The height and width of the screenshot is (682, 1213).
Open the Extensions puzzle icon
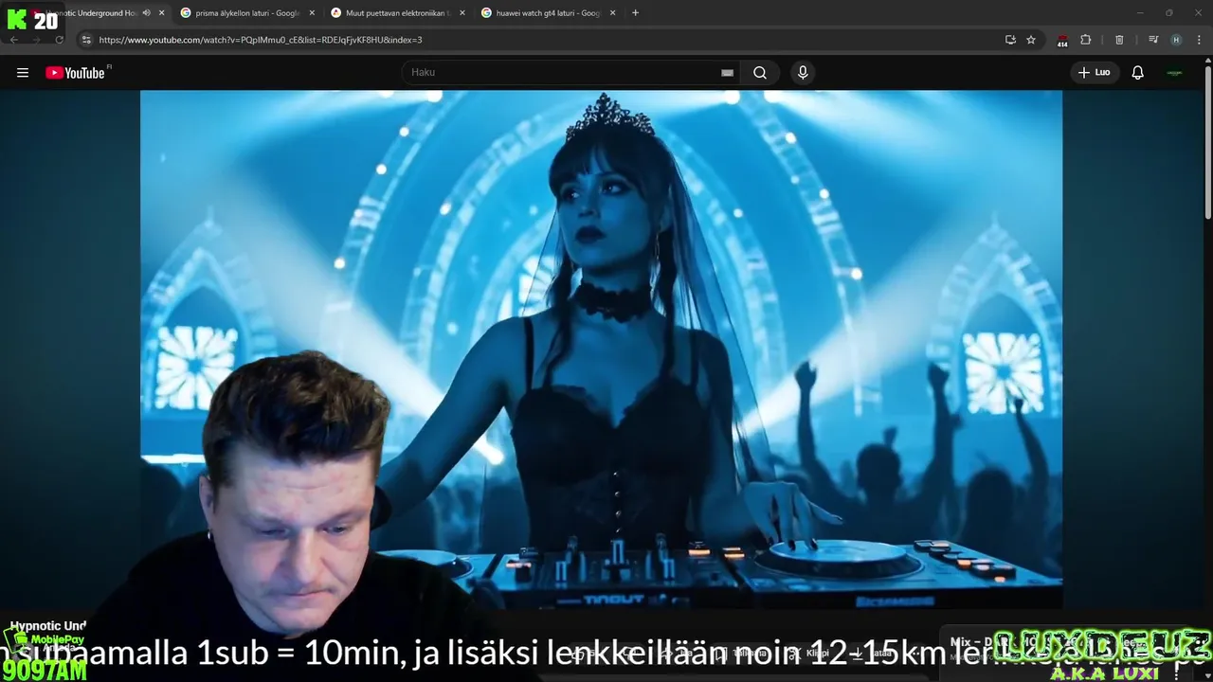click(1086, 40)
